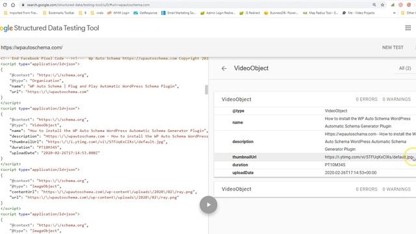
Task: Open the Map Radius Tool bookmark
Action: [x=320, y=13]
